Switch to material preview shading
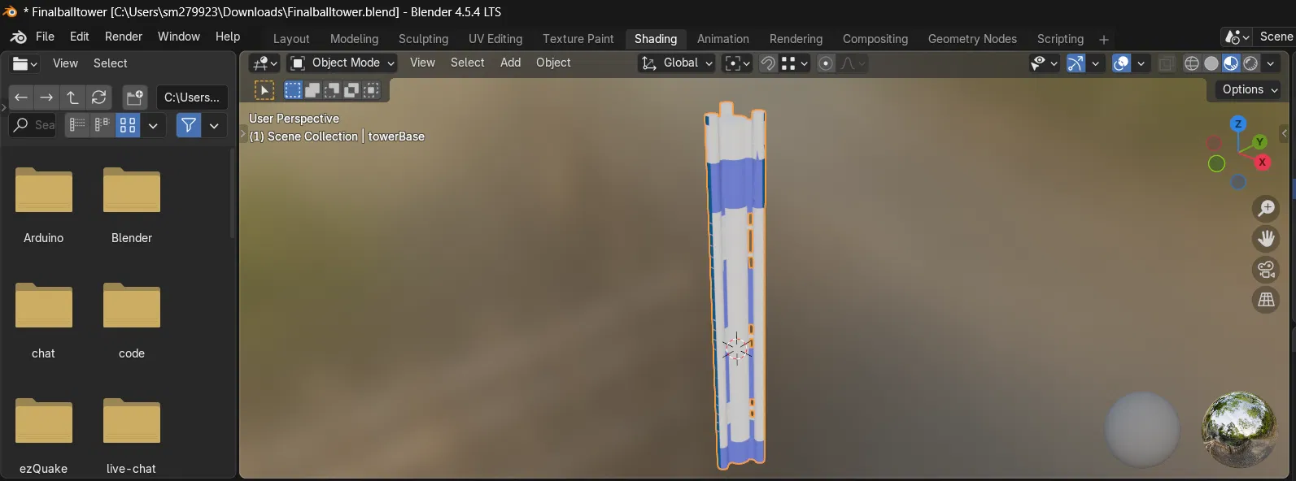 1231,63
